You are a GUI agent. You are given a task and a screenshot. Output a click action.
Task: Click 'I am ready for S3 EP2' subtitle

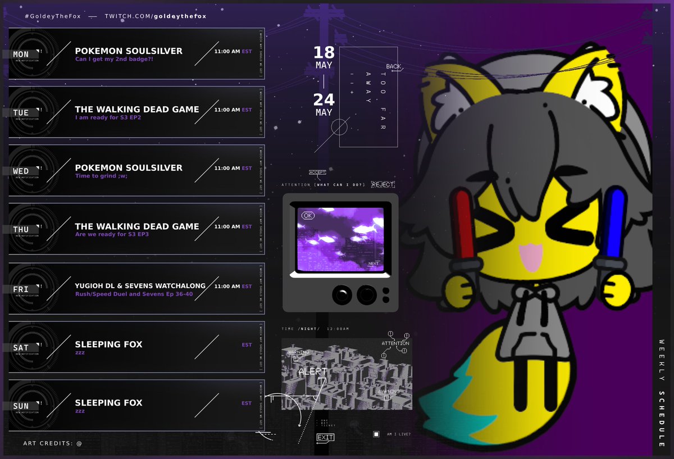click(108, 117)
